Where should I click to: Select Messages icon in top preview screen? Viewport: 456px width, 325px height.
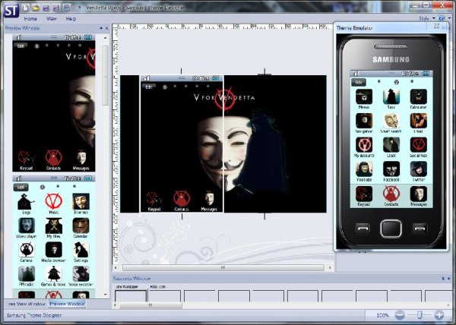81,160
